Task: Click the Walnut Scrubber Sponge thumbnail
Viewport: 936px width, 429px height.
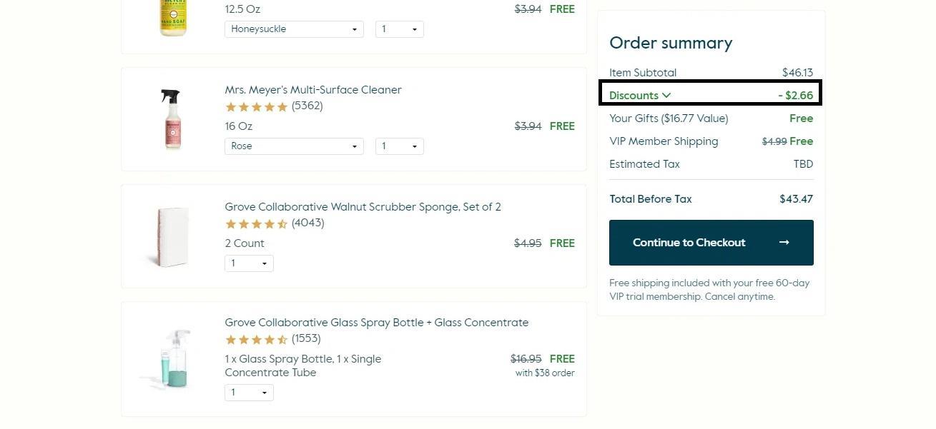Action: [172, 236]
